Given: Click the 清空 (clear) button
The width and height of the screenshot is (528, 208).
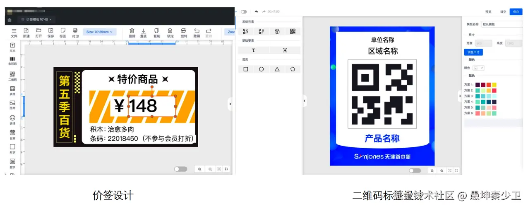Looking at the screenshot, I should point(503,12).
